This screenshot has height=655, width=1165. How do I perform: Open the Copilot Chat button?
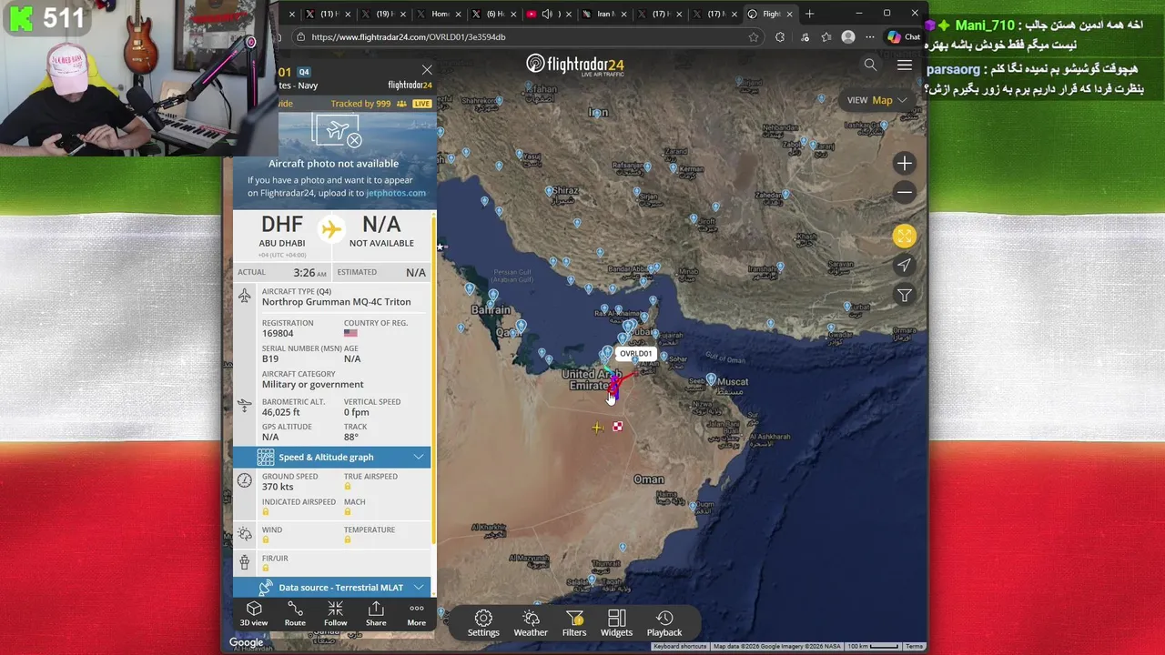904,37
